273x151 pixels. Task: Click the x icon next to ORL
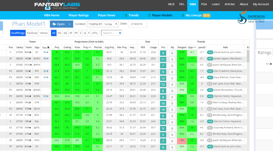[30, 121]
